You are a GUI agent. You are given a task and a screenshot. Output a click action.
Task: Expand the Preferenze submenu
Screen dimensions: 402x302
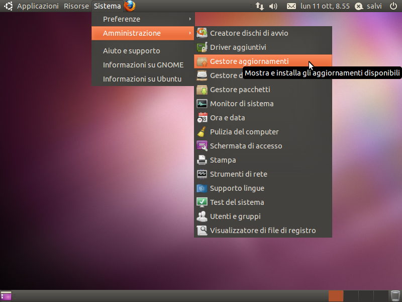point(143,19)
